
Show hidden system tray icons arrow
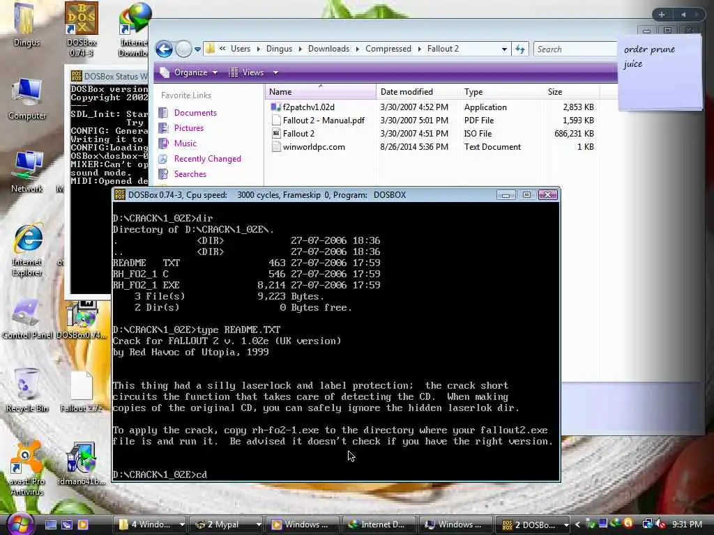(x=577, y=525)
